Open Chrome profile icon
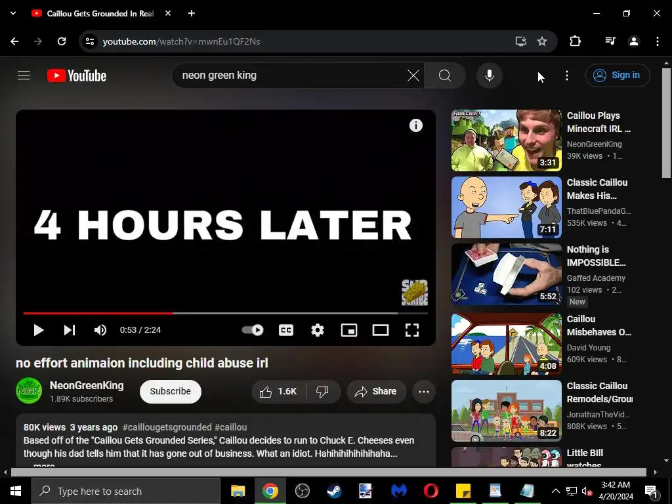Image resolution: width=672 pixels, height=504 pixels. [634, 41]
